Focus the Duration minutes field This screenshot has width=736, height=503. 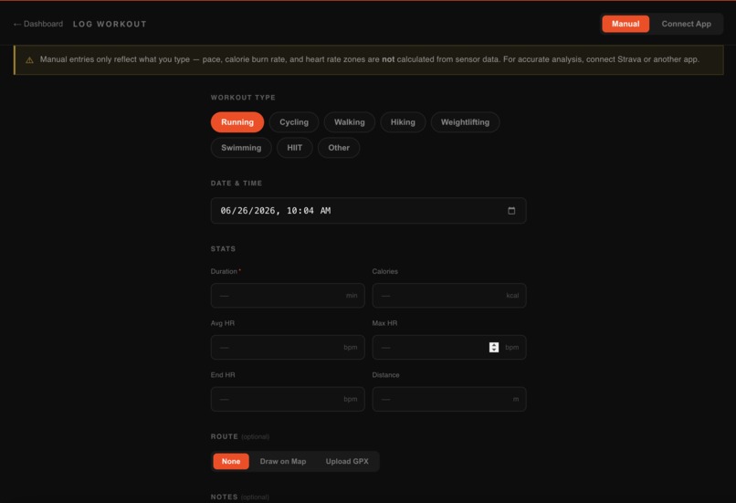(288, 296)
